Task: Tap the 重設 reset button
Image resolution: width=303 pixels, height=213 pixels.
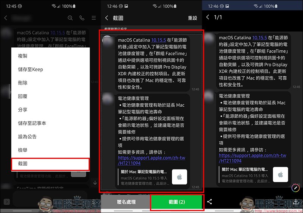Action: pos(192,18)
